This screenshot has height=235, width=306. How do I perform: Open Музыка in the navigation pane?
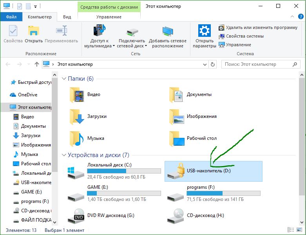coord(25,154)
